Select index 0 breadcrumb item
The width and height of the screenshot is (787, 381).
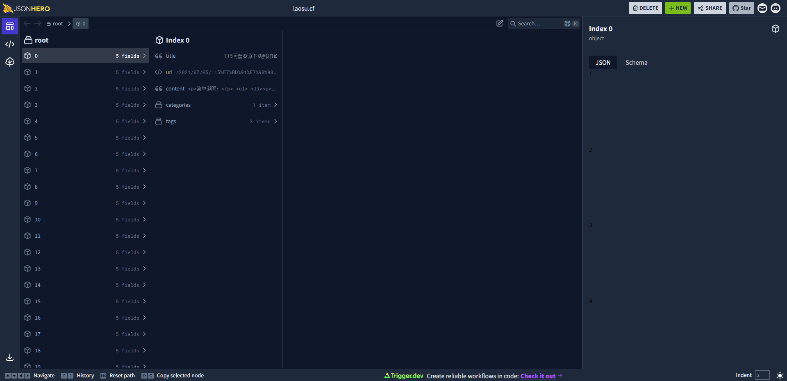coord(81,23)
